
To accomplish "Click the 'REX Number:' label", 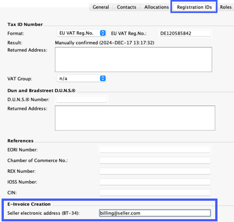I will (22, 171).
